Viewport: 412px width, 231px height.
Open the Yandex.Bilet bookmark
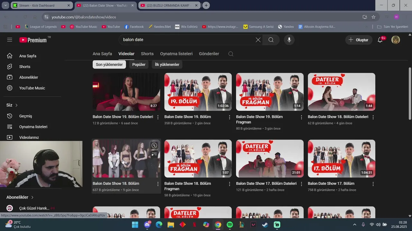point(160,27)
